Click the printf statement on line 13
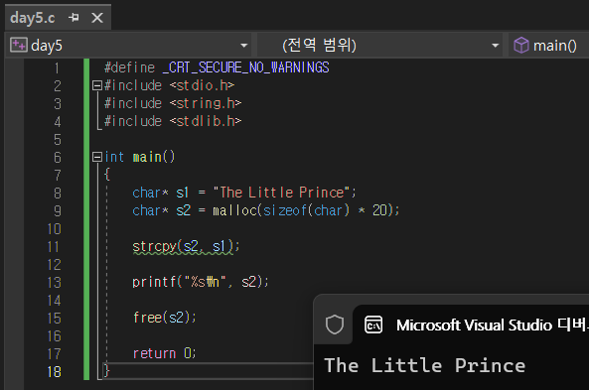Viewport: 589px width, 390px height. pyautogui.click(x=201, y=282)
